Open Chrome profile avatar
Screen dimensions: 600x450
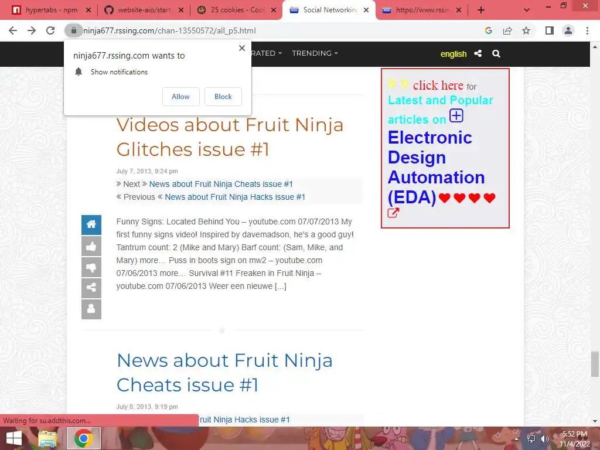[x=568, y=30]
